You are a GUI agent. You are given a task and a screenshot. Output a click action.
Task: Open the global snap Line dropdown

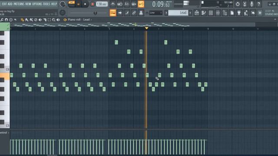pos(156,13)
